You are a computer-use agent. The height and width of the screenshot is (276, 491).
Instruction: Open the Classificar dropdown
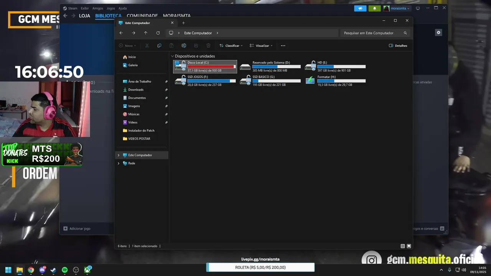[x=231, y=46]
